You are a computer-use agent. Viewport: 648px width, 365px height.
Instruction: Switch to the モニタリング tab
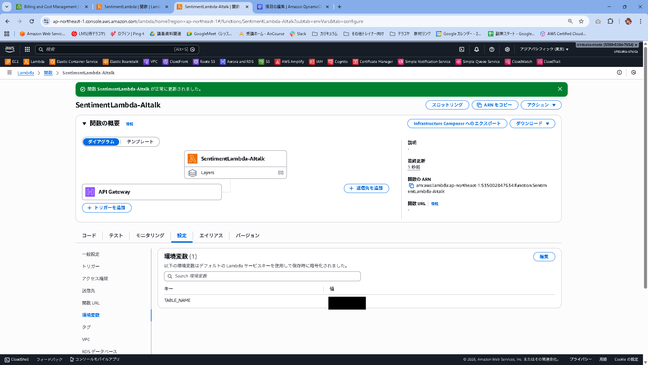pyautogui.click(x=150, y=236)
